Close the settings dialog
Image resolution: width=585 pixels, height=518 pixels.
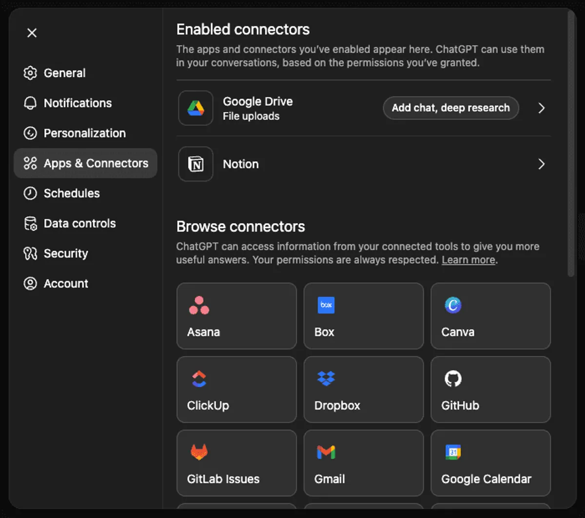point(32,33)
